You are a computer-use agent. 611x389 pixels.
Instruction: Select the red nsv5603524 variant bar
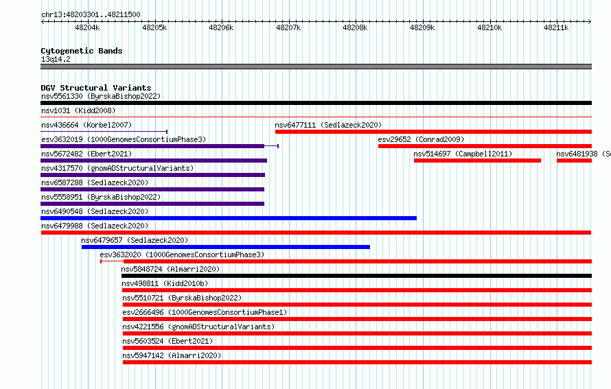point(357,348)
